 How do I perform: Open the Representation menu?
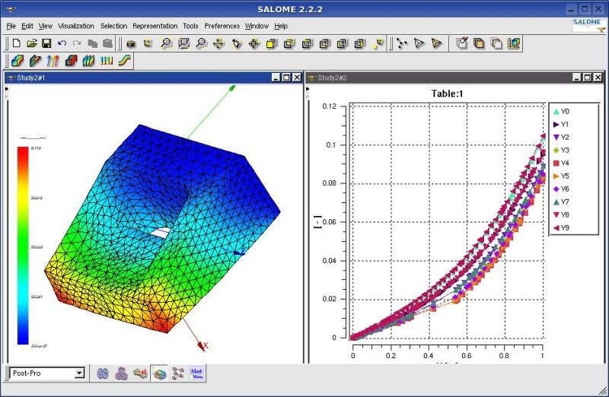[x=155, y=26]
